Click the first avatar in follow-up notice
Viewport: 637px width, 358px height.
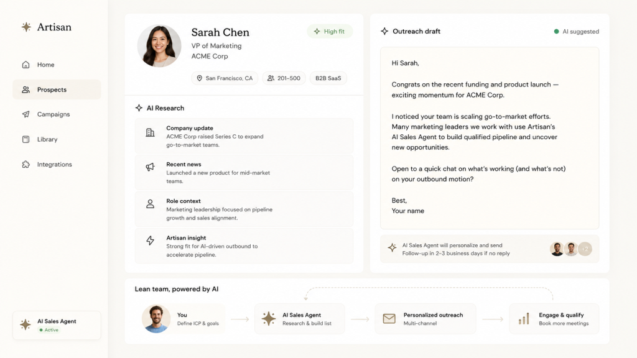pyautogui.click(x=557, y=249)
